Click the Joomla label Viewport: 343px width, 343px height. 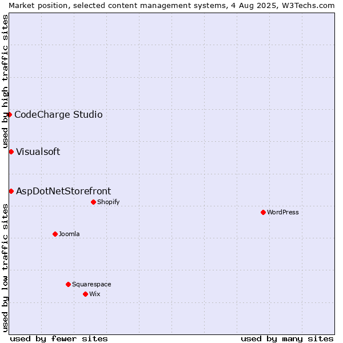(x=69, y=234)
